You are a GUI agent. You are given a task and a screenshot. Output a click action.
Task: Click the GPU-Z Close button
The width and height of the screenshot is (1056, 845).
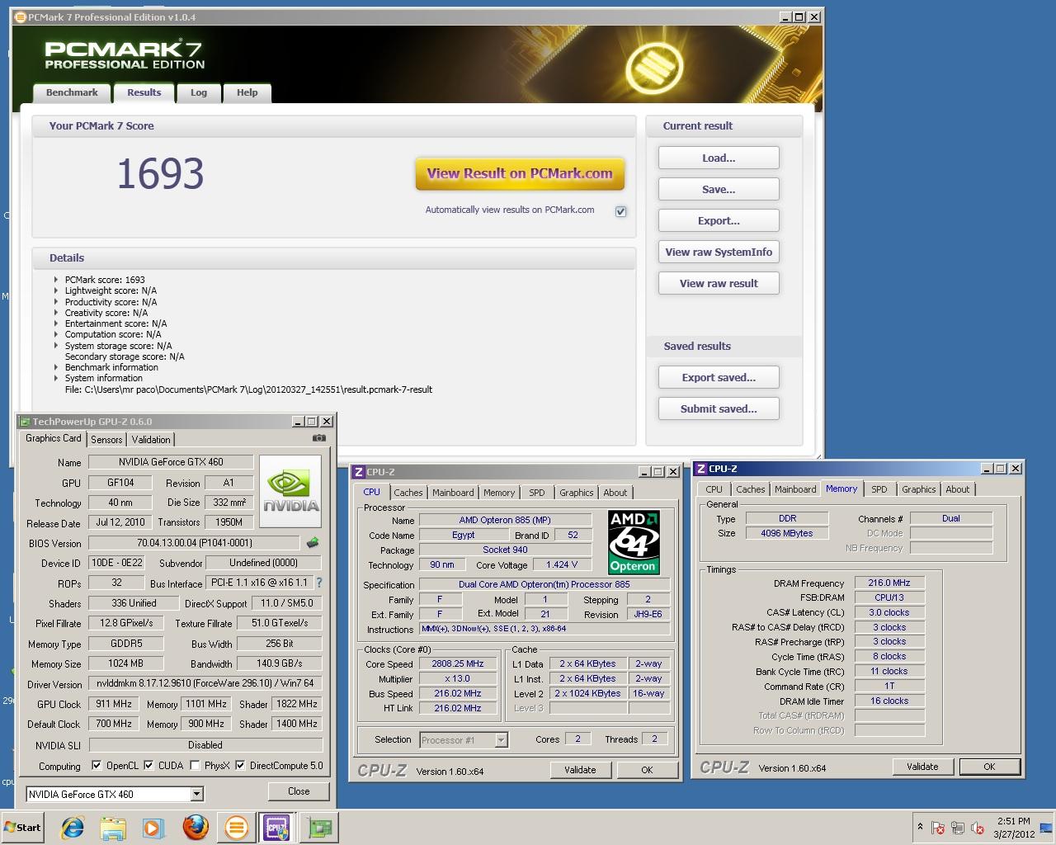point(299,791)
